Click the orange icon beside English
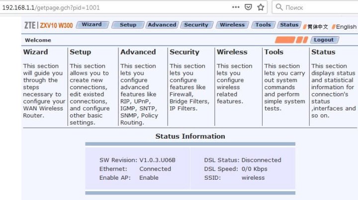358x200 pixels. 334,27
